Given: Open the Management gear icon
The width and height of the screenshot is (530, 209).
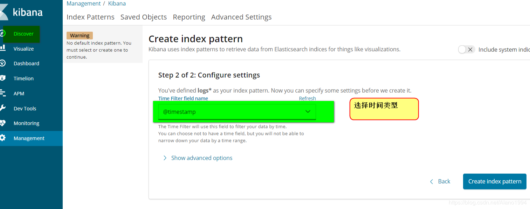Looking at the screenshot, I should coord(2,138).
